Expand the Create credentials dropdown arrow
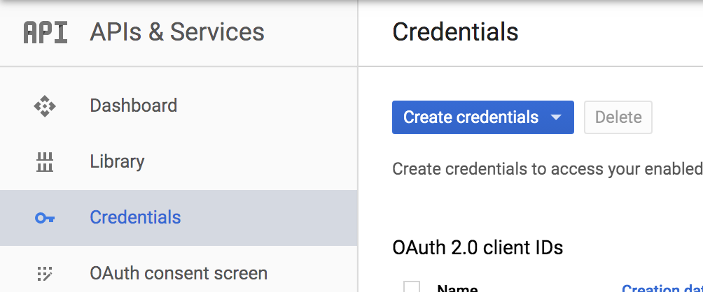This screenshot has height=292, width=703. 557,117
